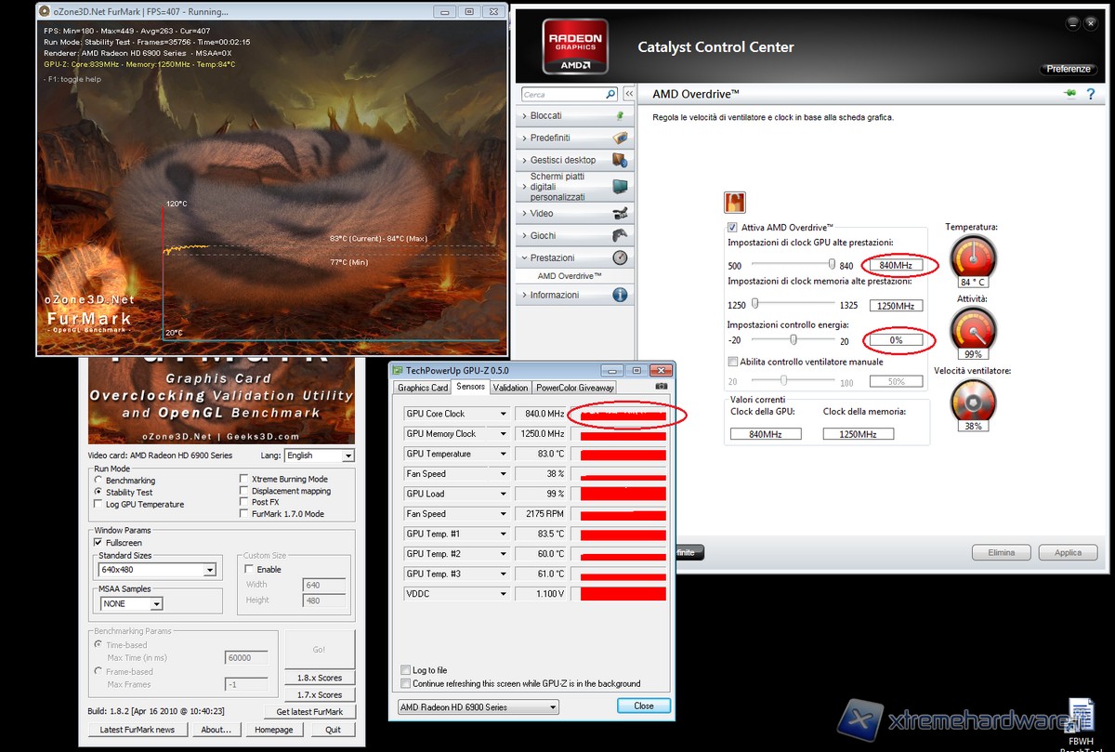Image resolution: width=1115 pixels, height=752 pixels.
Task: Click the memory clock slider handle
Action: (x=755, y=303)
